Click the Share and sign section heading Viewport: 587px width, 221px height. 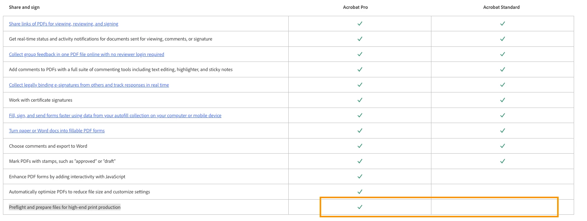click(24, 7)
